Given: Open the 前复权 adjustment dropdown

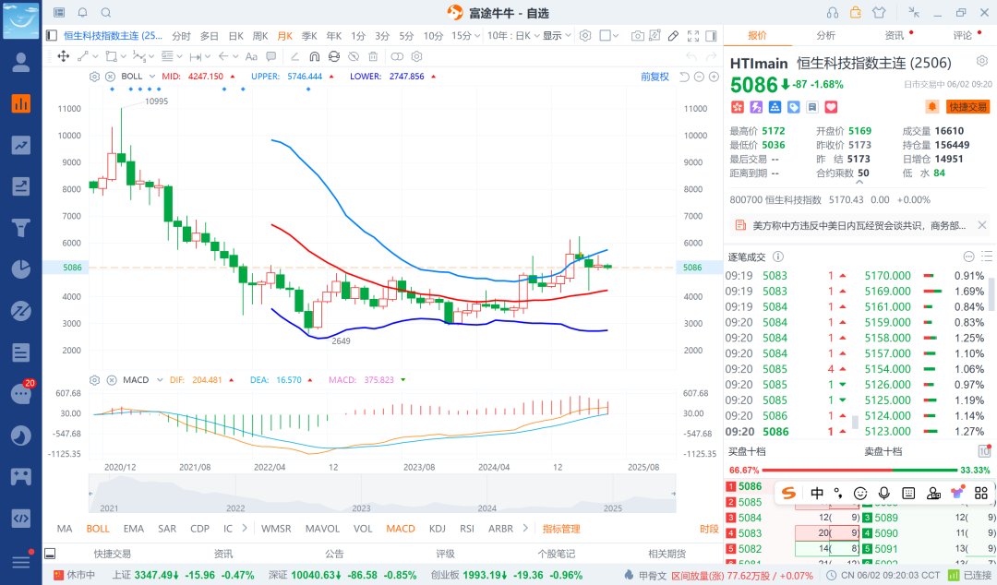Looking at the screenshot, I should 655,77.
